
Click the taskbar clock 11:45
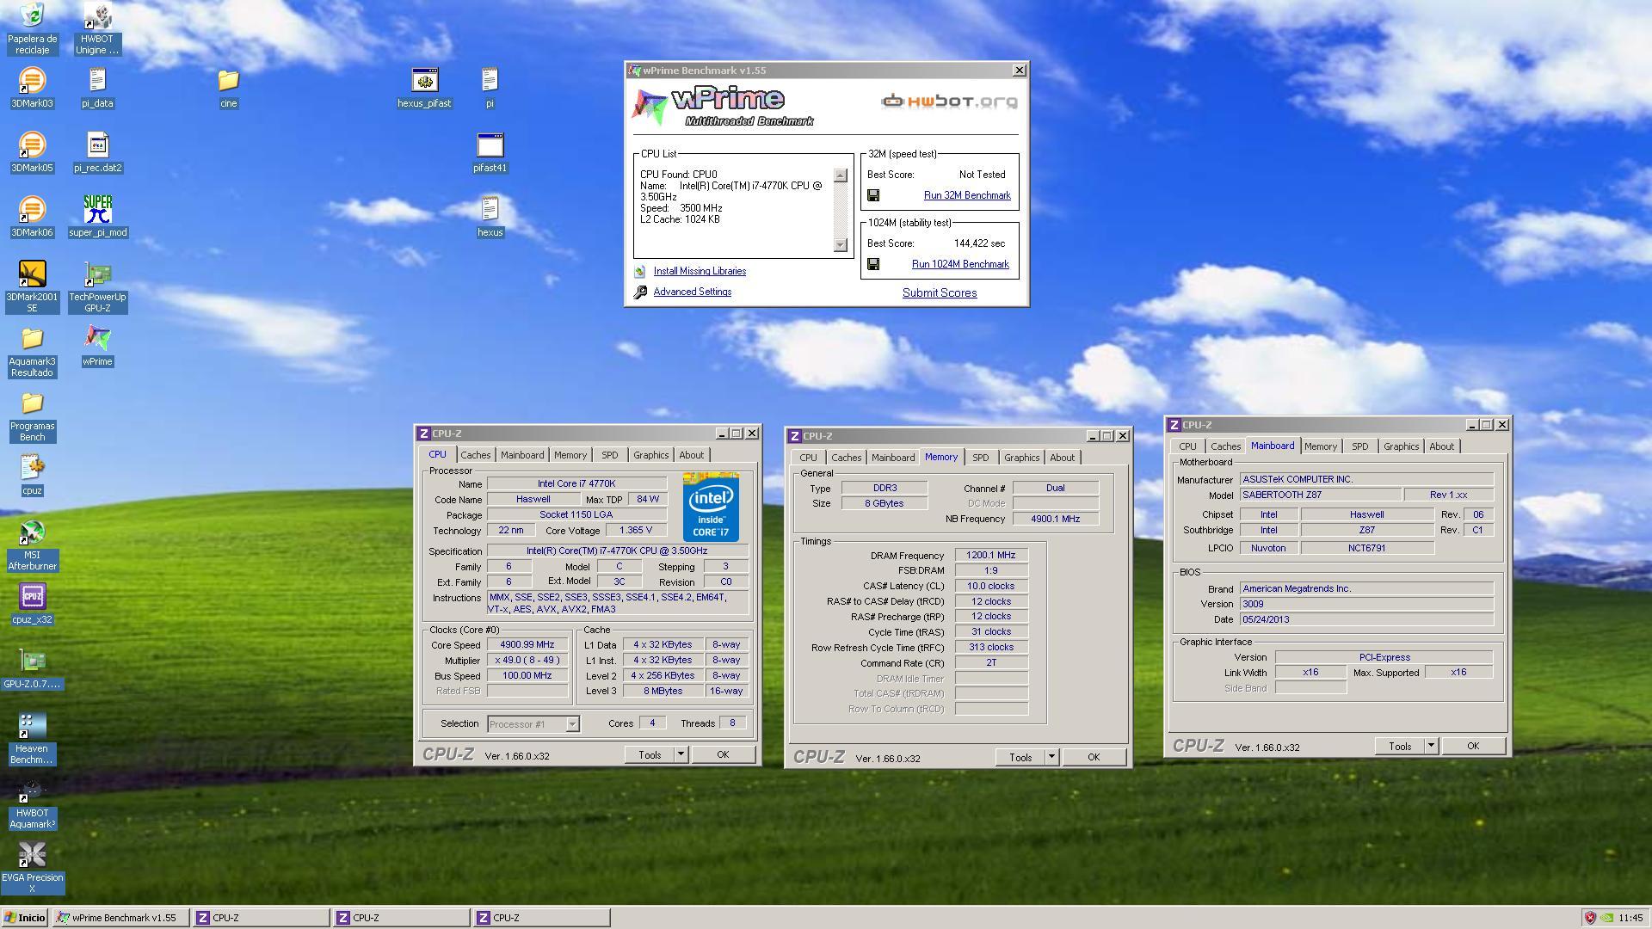click(x=1630, y=918)
